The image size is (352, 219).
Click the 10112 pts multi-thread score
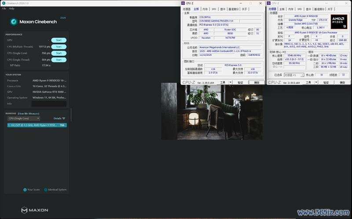44,47
